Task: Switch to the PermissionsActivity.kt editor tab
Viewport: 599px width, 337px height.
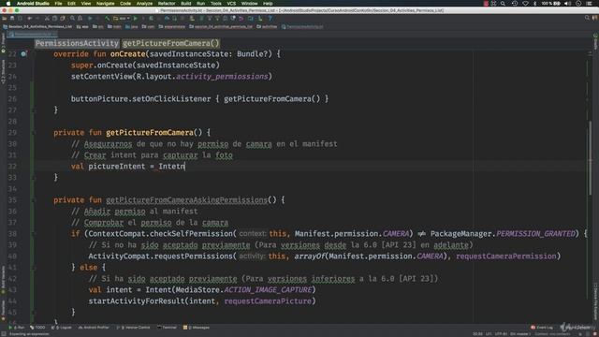Action: click(32, 35)
